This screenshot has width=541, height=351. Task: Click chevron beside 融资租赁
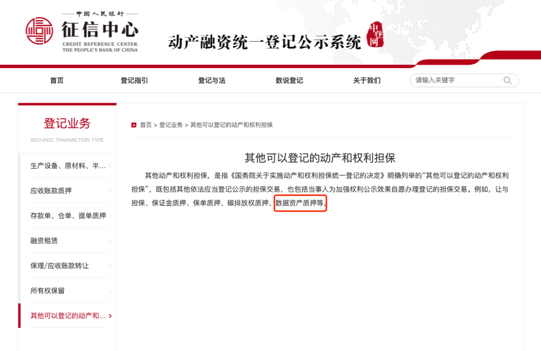coord(110,241)
